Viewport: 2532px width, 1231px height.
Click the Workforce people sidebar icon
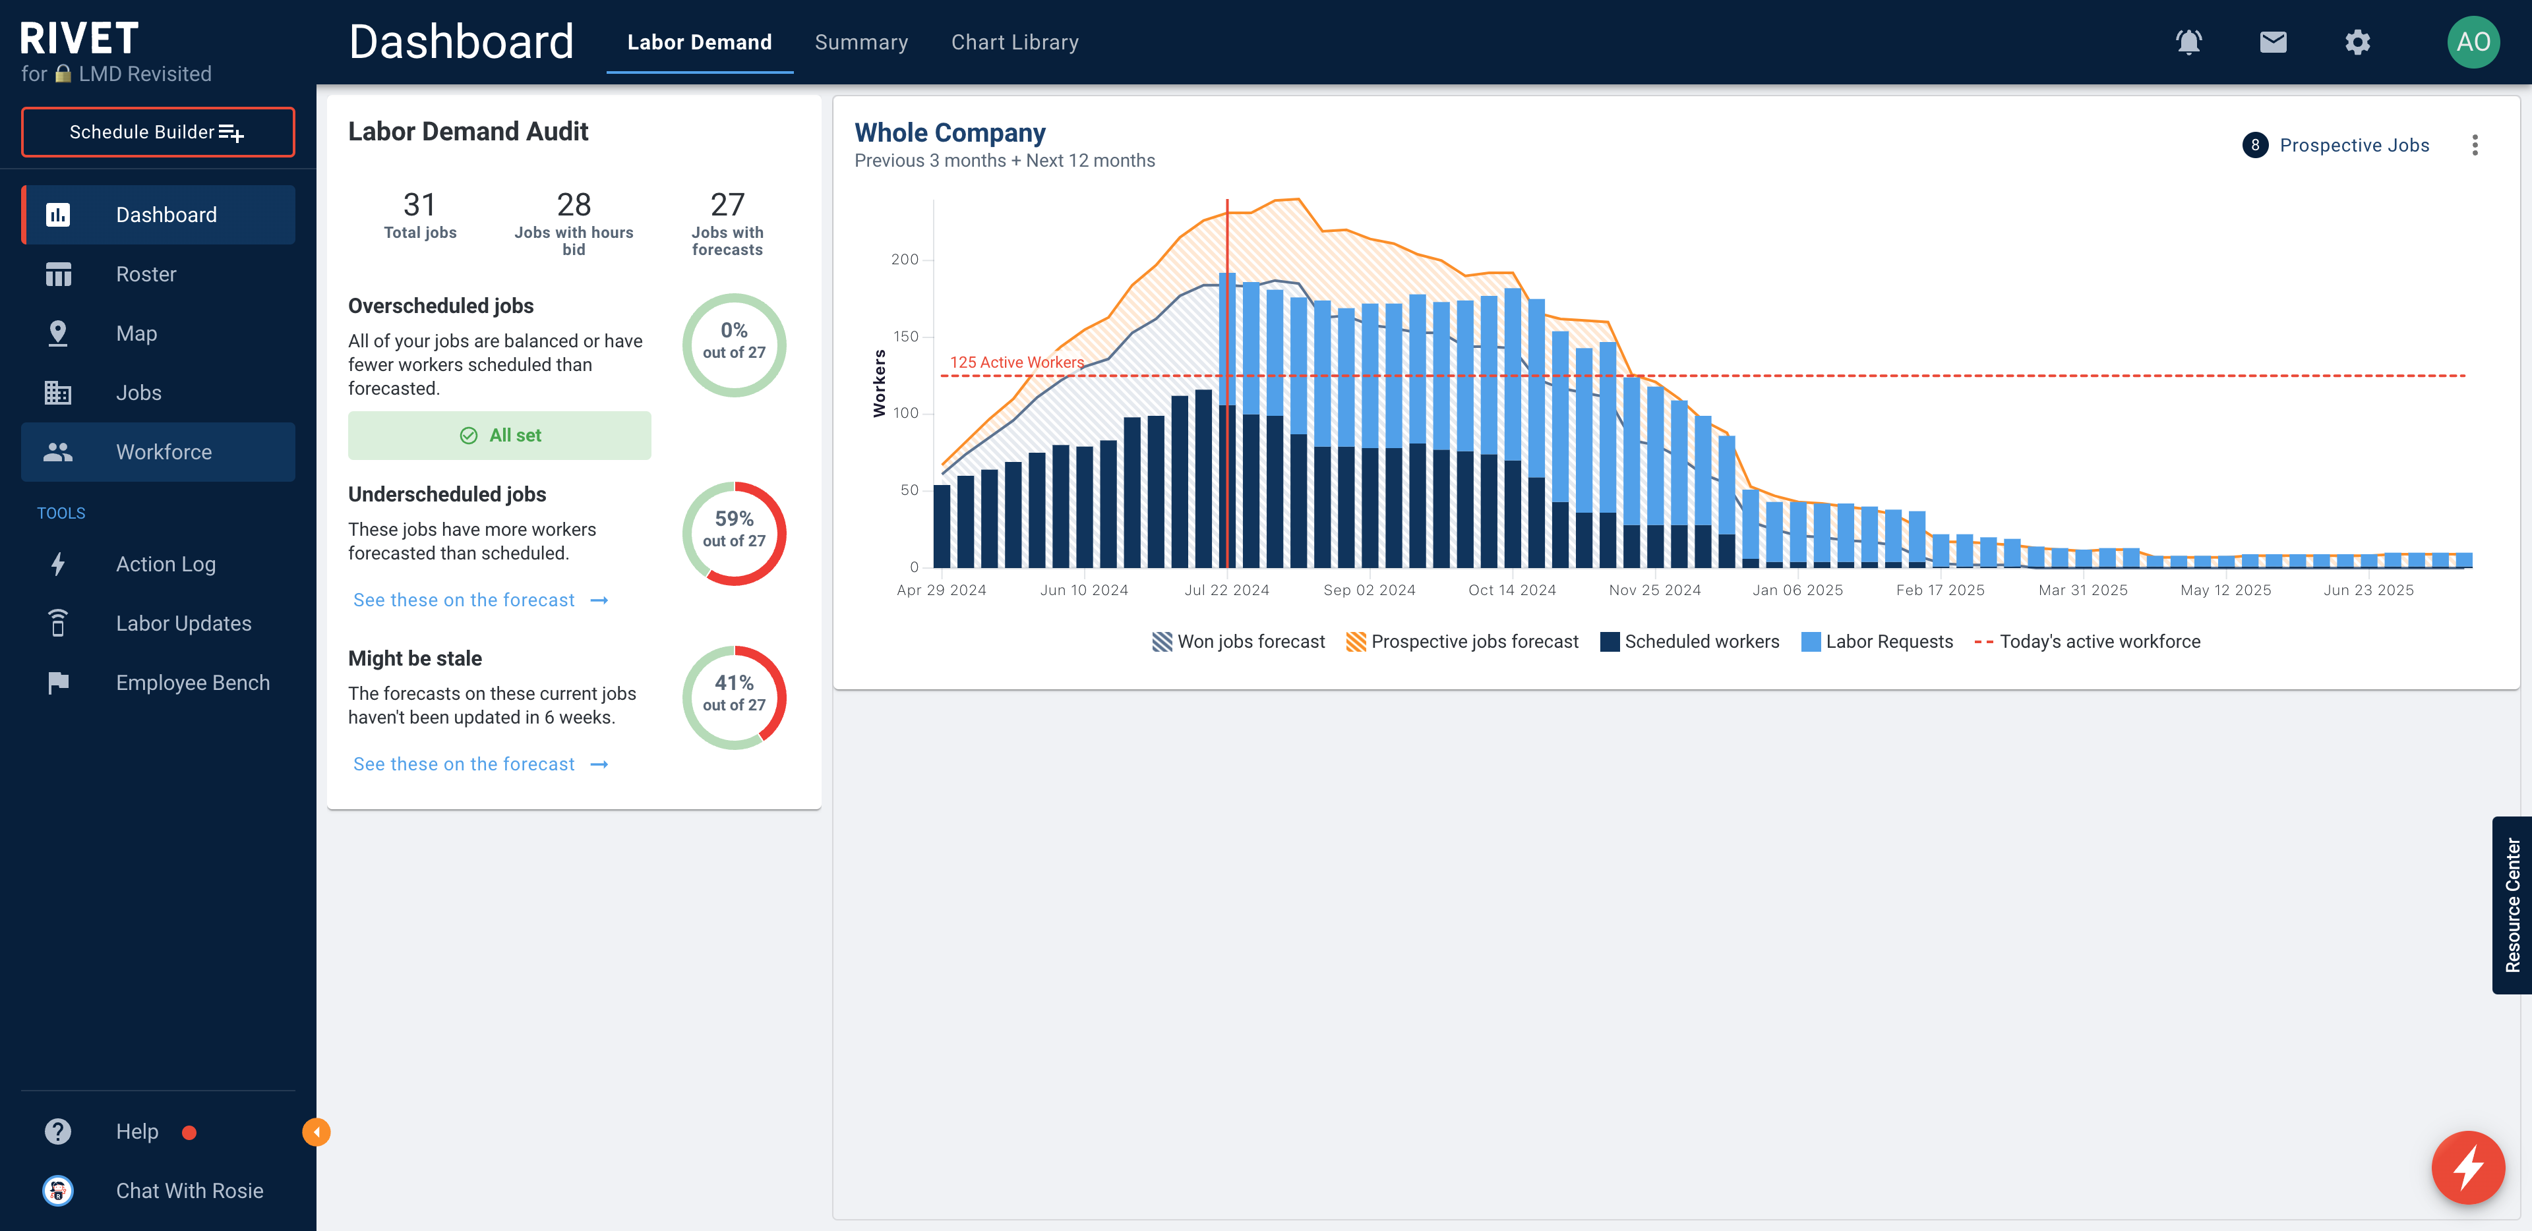click(58, 452)
